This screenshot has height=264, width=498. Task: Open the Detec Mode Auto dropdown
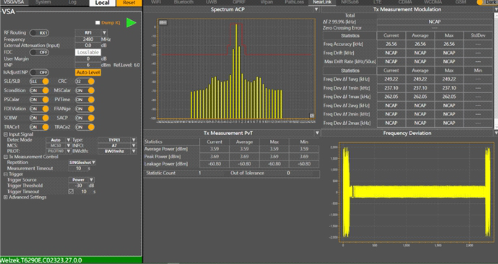pos(68,140)
